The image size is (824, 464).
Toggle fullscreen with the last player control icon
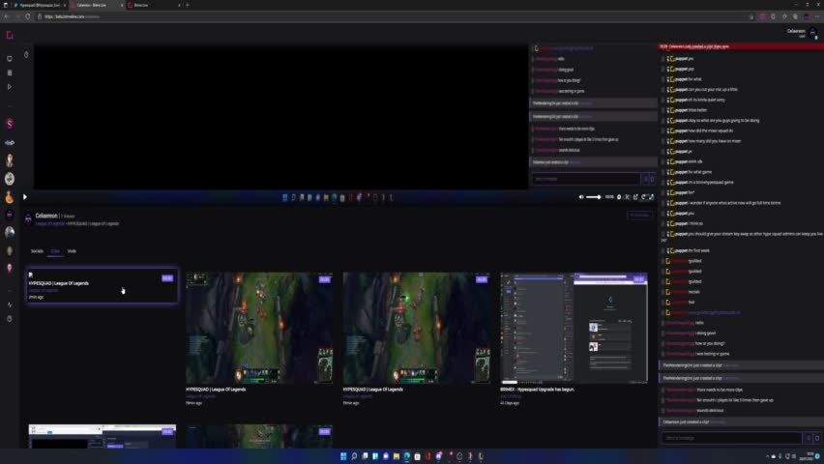[652, 197]
